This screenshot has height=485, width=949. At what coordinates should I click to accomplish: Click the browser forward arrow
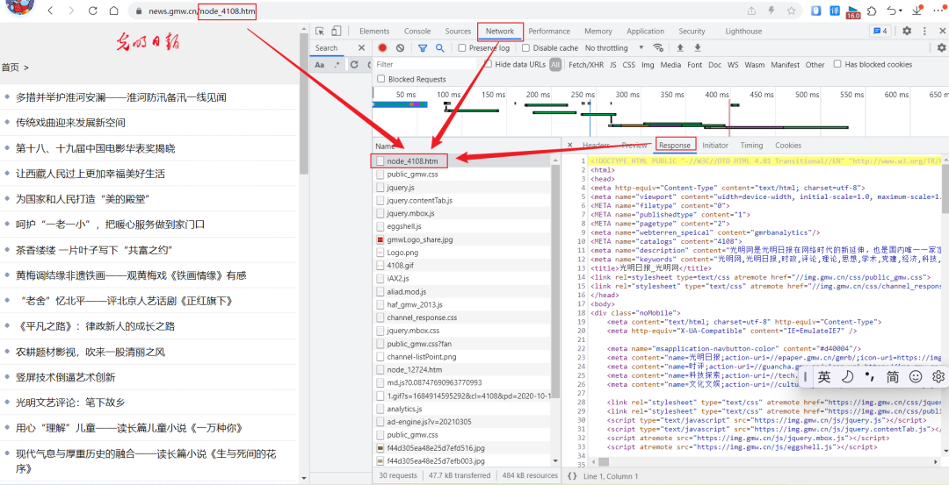(x=71, y=11)
